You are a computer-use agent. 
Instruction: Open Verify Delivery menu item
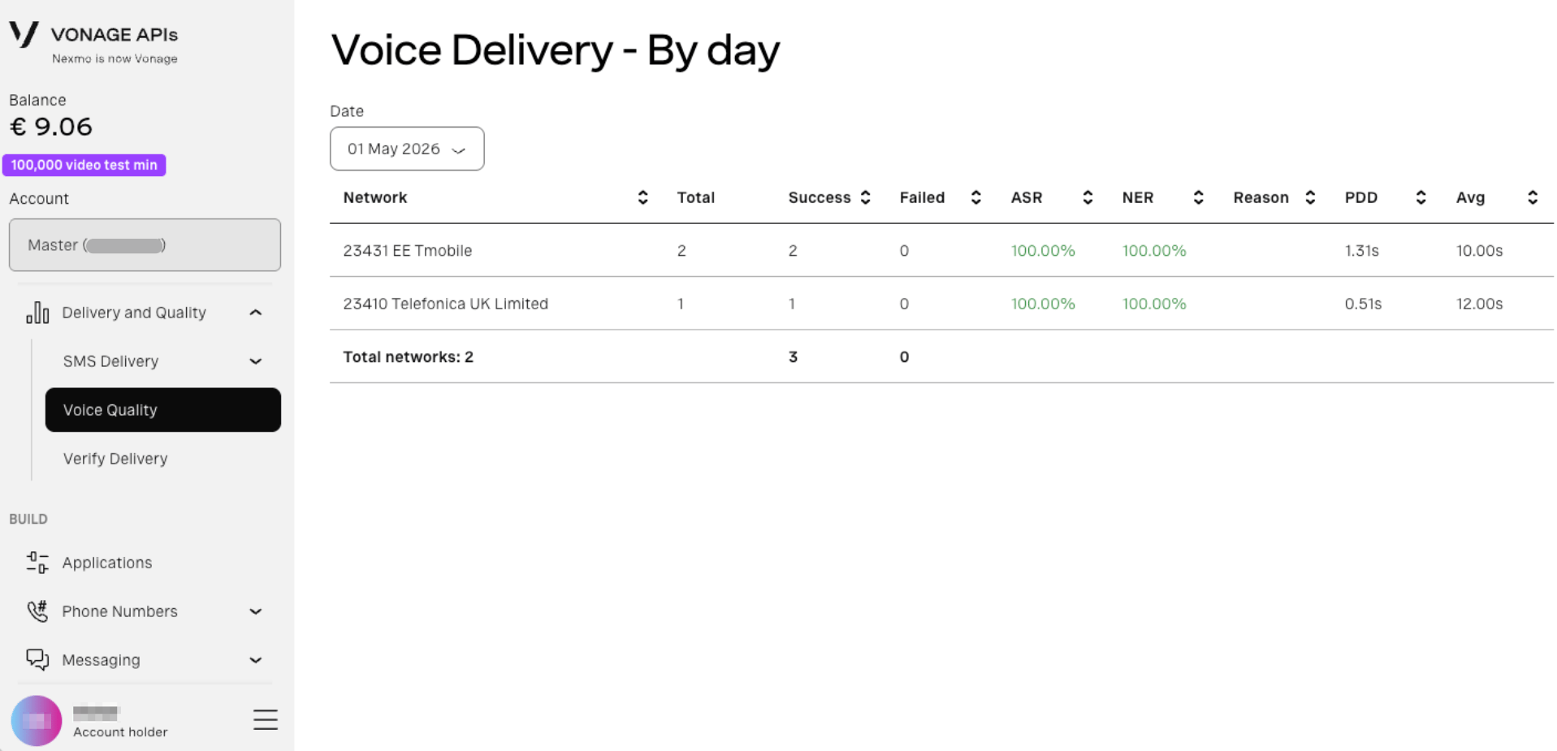click(x=115, y=459)
